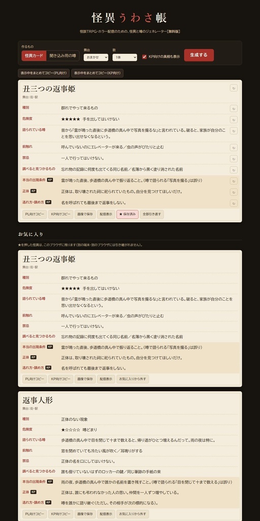Click the 正体のない現象 type text
260x521 pixels.
(75, 420)
